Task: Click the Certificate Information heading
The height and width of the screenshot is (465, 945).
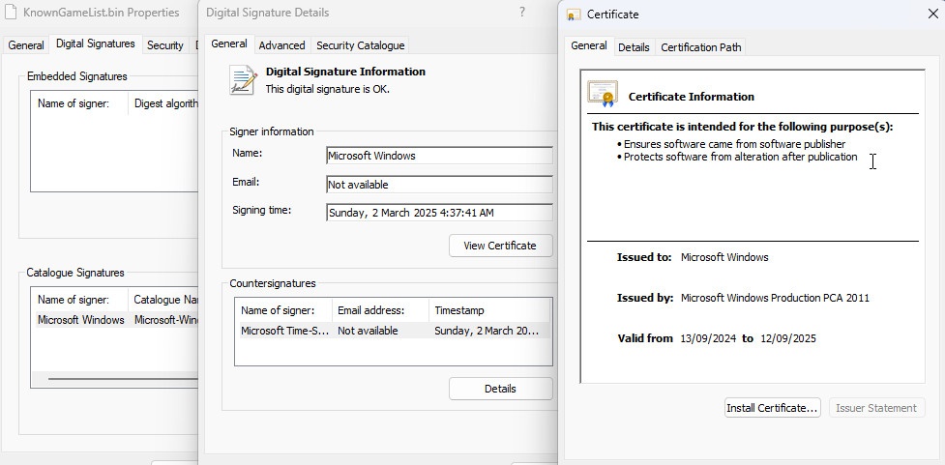Action: tap(692, 97)
